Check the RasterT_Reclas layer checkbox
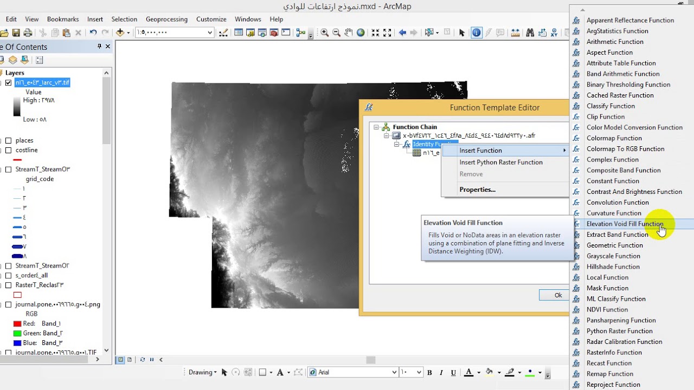The image size is (694, 390). click(x=8, y=285)
